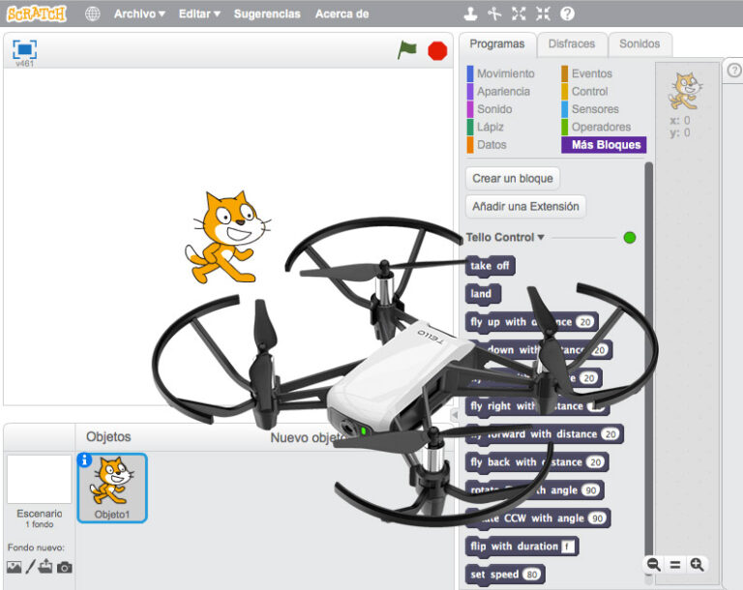This screenshot has height=590, width=743.
Task: Open Sugerencias tips
Action: pyautogui.click(x=267, y=14)
